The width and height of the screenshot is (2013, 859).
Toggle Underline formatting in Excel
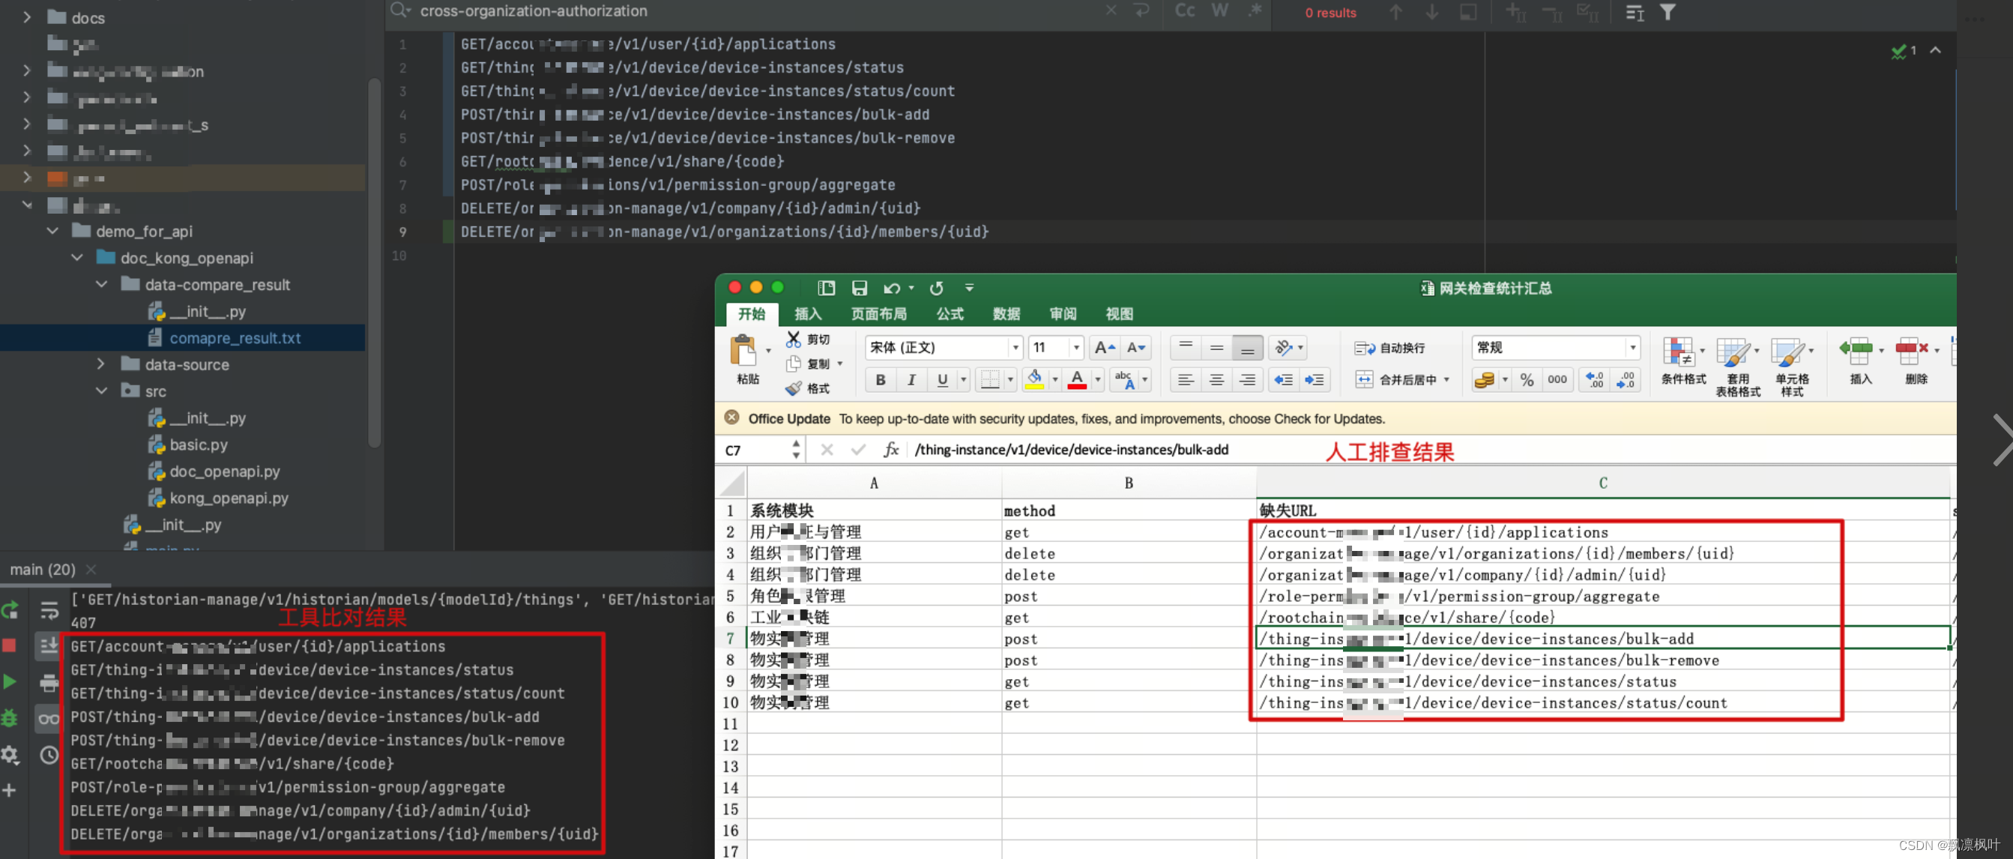point(942,380)
